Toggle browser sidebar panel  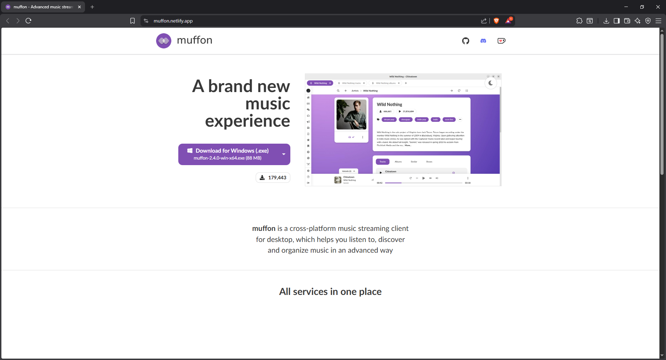[617, 21]
